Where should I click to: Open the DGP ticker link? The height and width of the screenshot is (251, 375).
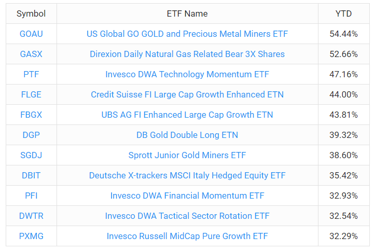point(31,135)
